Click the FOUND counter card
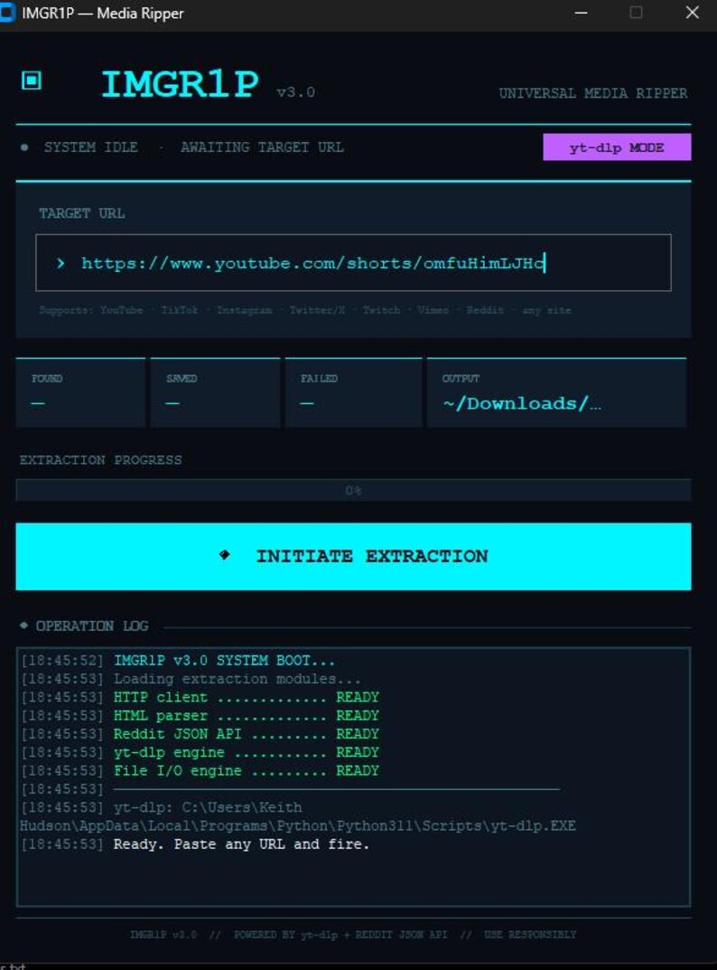717x970 pixels. pyautogui.click(x=81, y=392)
